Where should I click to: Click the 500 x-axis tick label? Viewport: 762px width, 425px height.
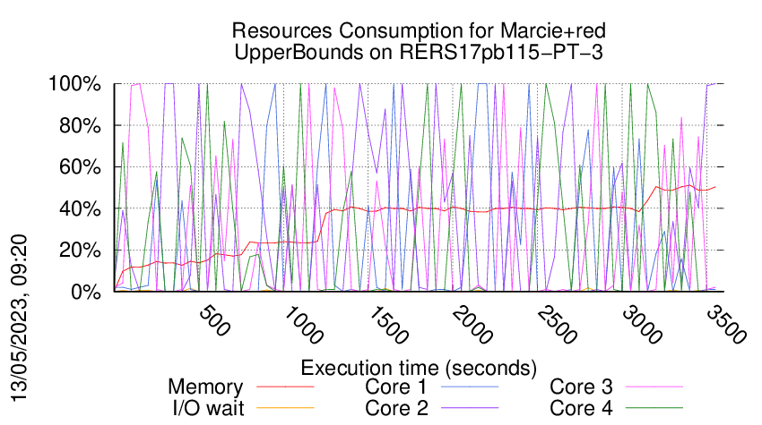215,320
